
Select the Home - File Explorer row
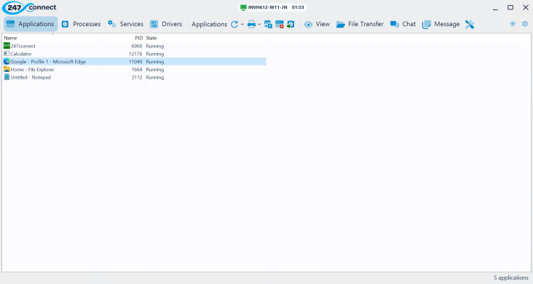134,69
